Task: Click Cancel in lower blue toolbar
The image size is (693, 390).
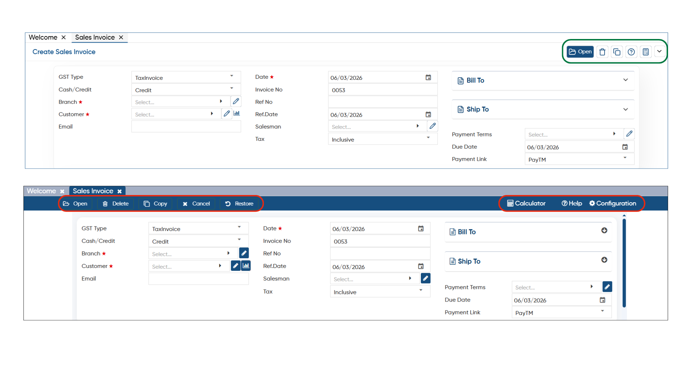Action: (x=196, y=204)
